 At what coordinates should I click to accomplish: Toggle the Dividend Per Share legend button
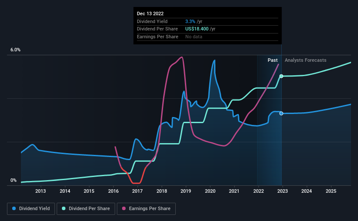coord(86,209)
